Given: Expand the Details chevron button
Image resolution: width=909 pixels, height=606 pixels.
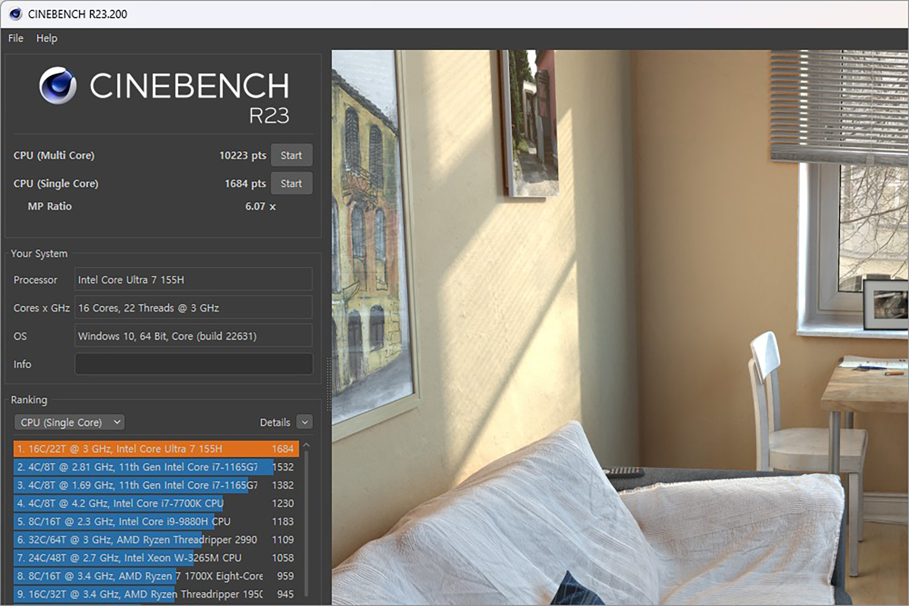Looking at the screenshot, I should (305, 422).
